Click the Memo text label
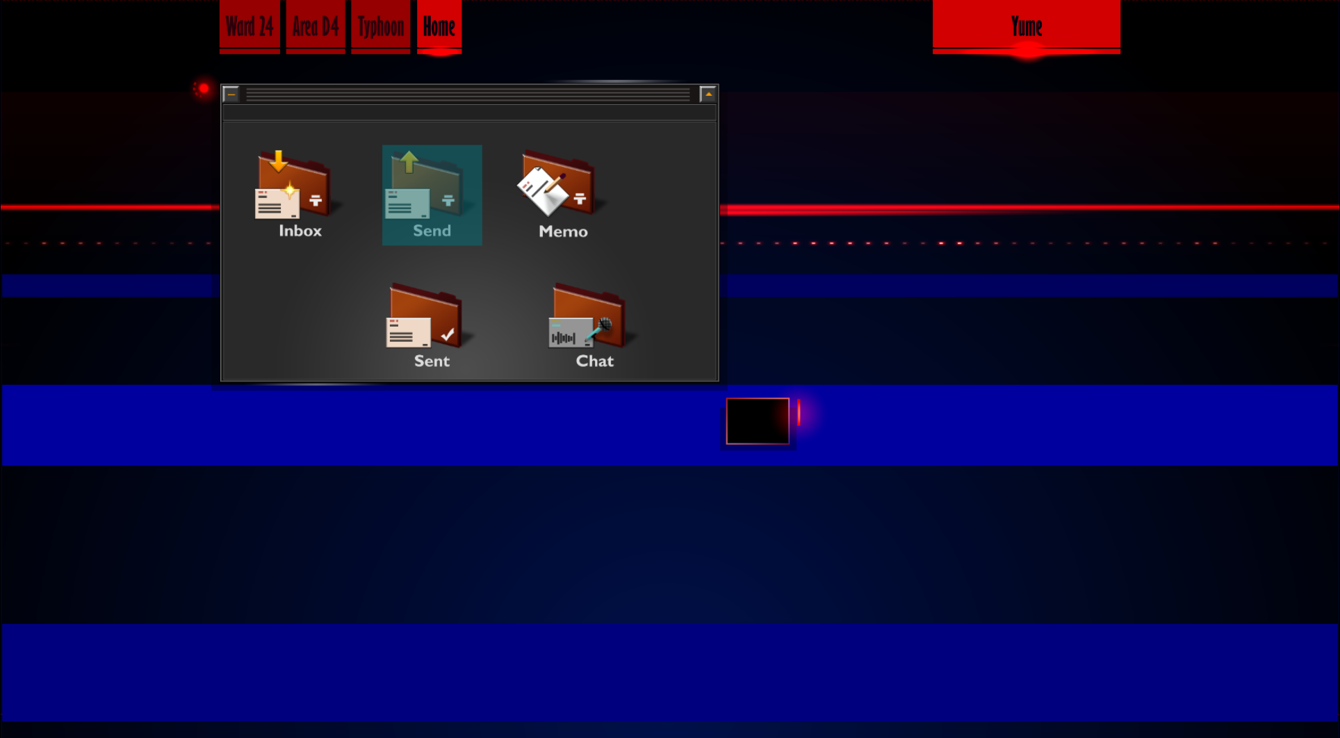This screenshot has height=738, width=1340. click(x=563, y=231)
